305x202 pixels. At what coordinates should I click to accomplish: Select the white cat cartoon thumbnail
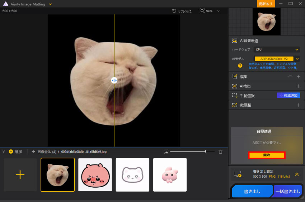point(132,175)
